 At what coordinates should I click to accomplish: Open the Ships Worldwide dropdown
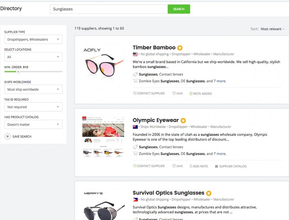[x=33, y=89]
